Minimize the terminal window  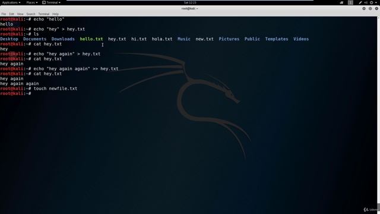click(x=364, y=8)
